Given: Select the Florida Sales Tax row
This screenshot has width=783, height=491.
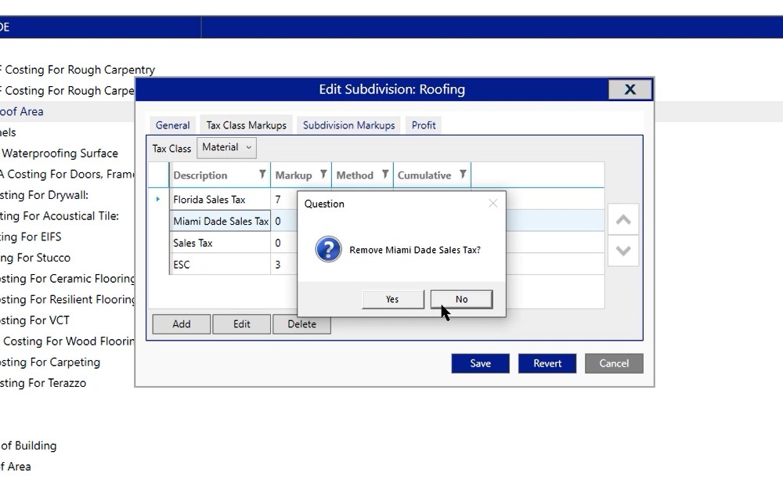Looking at the screenshot, I should [209, 200].
